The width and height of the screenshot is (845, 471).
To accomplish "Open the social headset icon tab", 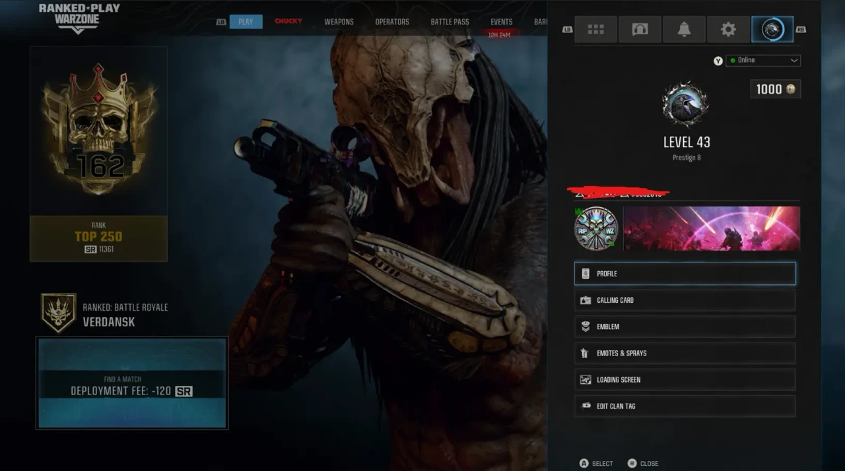I will click(x=640, y=30).
